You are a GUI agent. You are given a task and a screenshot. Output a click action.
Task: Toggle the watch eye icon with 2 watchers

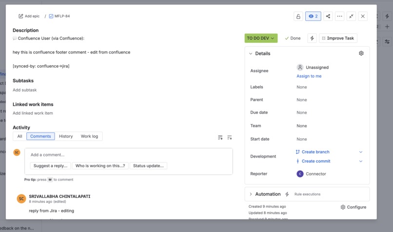[313, 16]
